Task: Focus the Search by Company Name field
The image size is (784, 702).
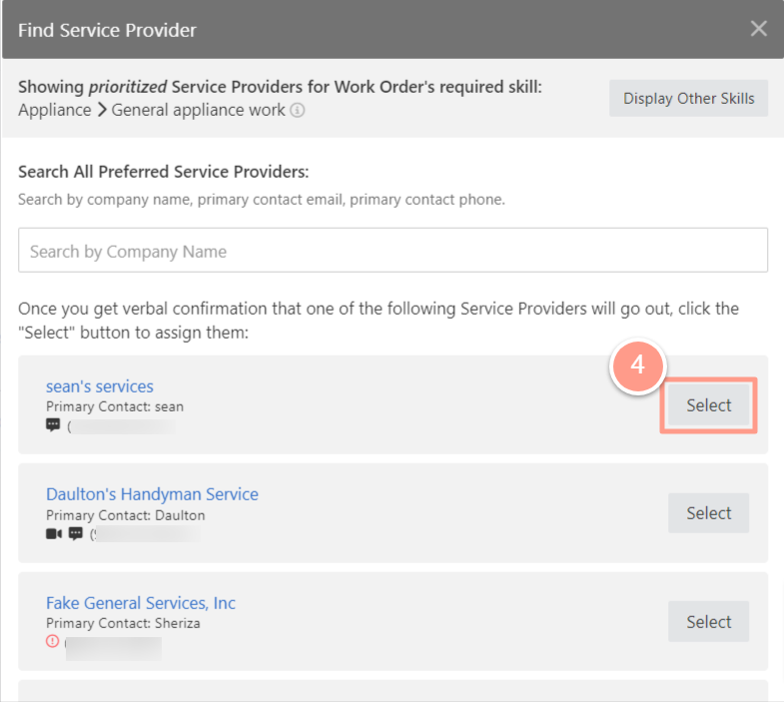Action: [393, 250]
